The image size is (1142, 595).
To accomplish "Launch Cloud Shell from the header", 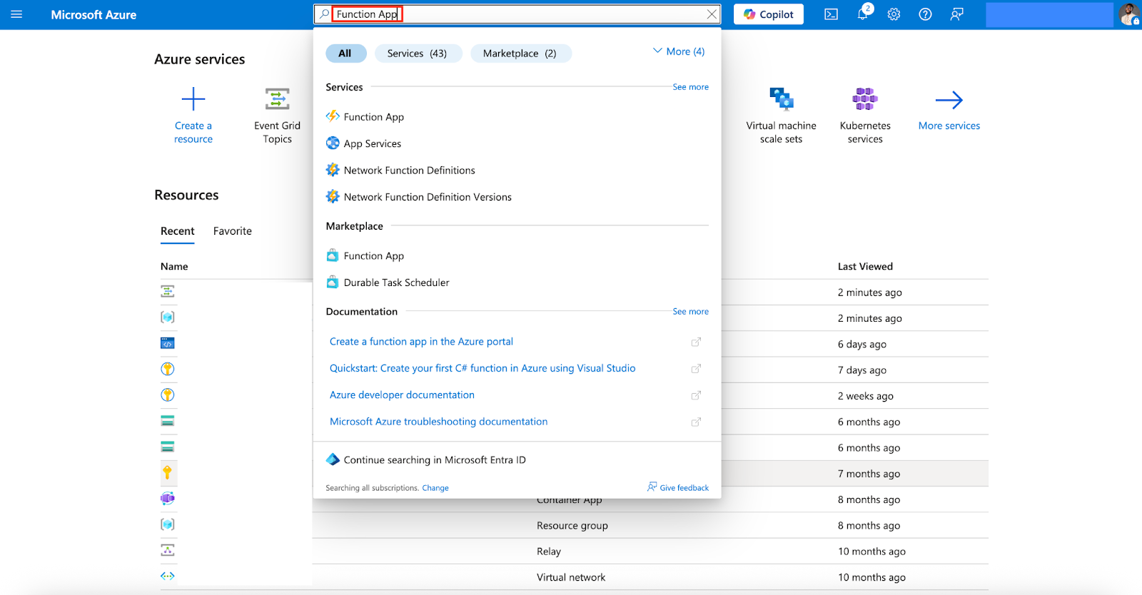I will 831,14.
